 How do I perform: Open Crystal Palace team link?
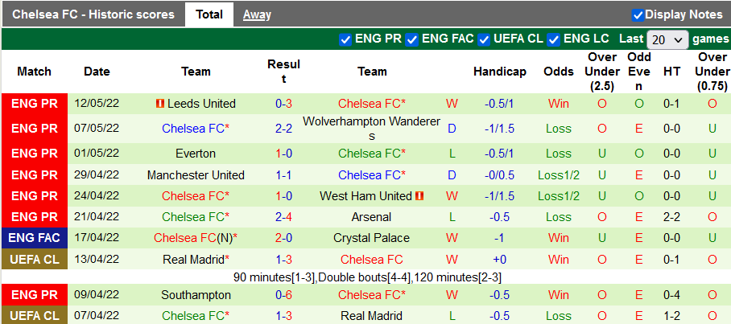coord(371,238)
